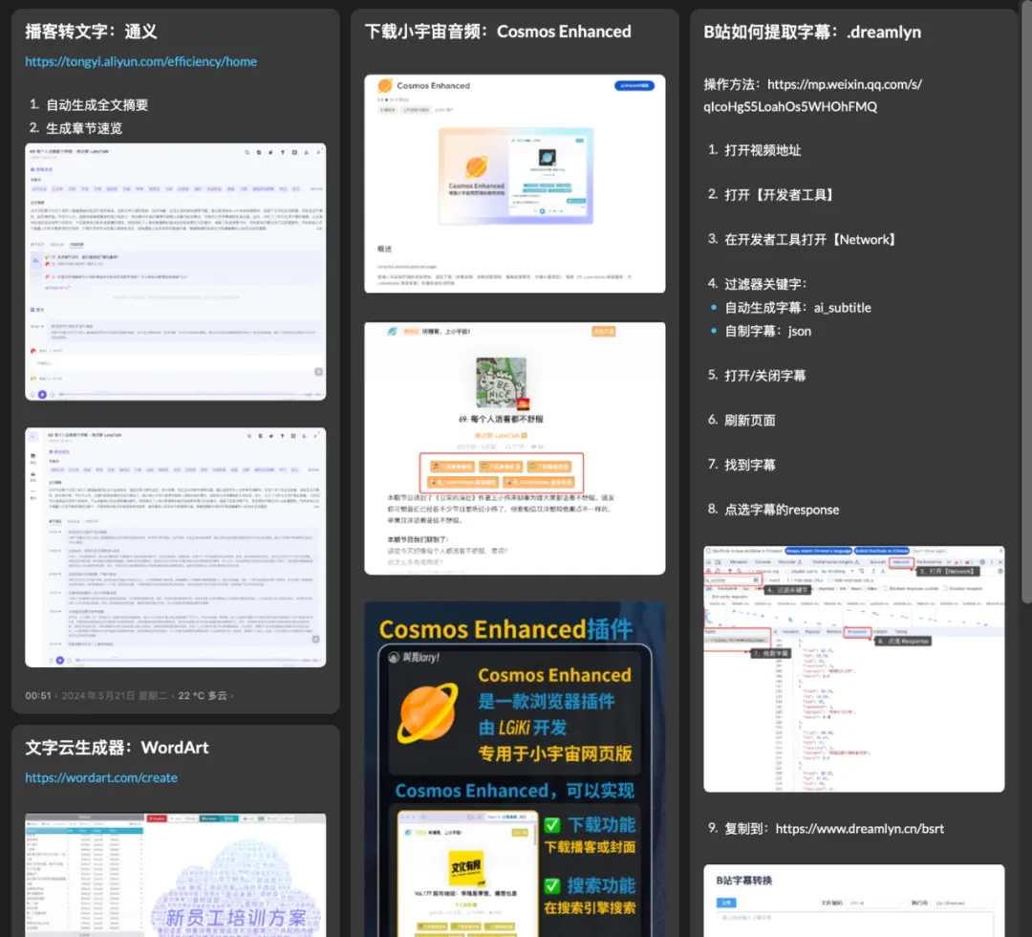Click list item 自动生成全文摘要
Viewport: 1032px width, 937px height.
coord(97,105)
